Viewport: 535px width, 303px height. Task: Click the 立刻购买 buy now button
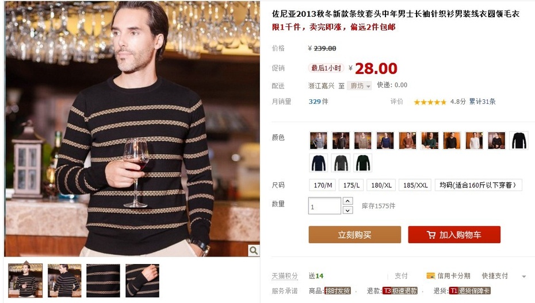pyautogui.click(x=354, y=235)
